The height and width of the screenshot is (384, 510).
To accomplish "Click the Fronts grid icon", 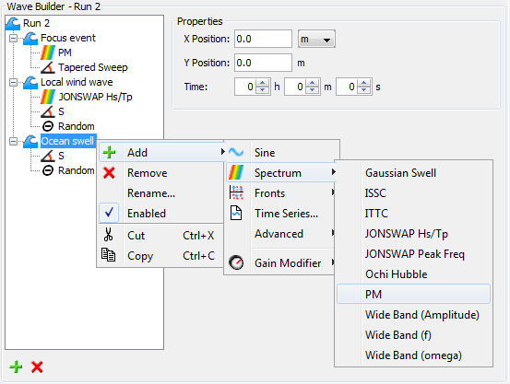I will 236,192.
